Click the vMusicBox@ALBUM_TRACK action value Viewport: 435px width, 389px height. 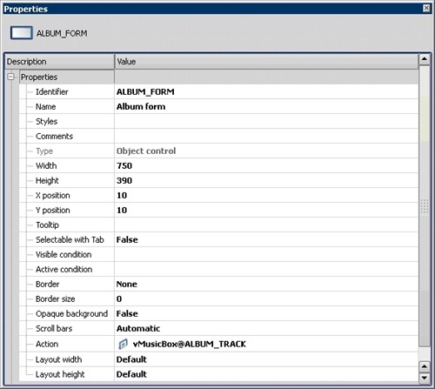click(x=190, y=344)
